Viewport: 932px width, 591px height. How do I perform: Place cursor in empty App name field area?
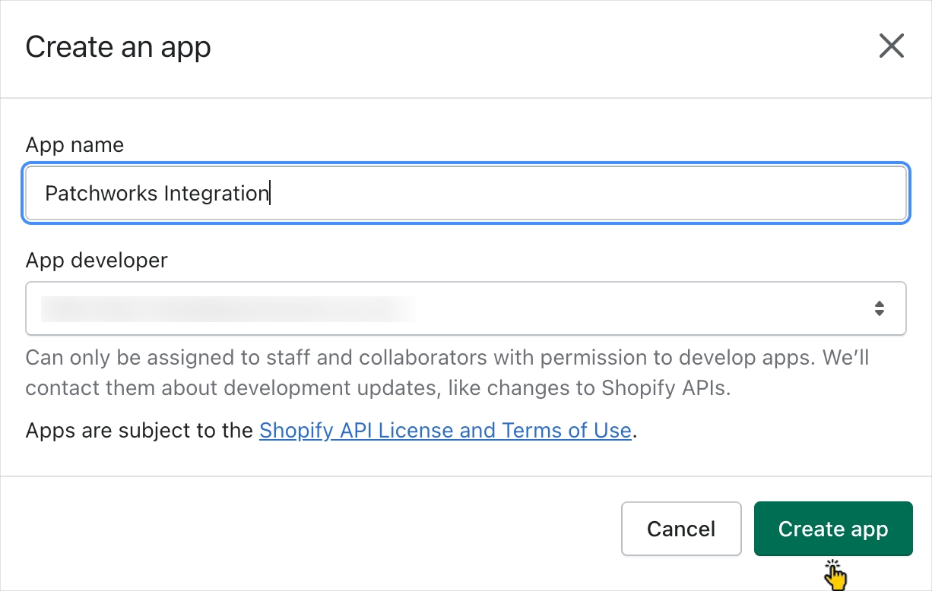click(x=585, y=193)
